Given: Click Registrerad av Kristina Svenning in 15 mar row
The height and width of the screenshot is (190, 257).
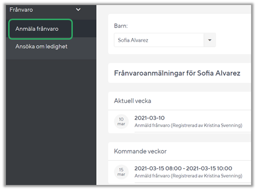Looking at the screenshot, I should coord(207,176).
